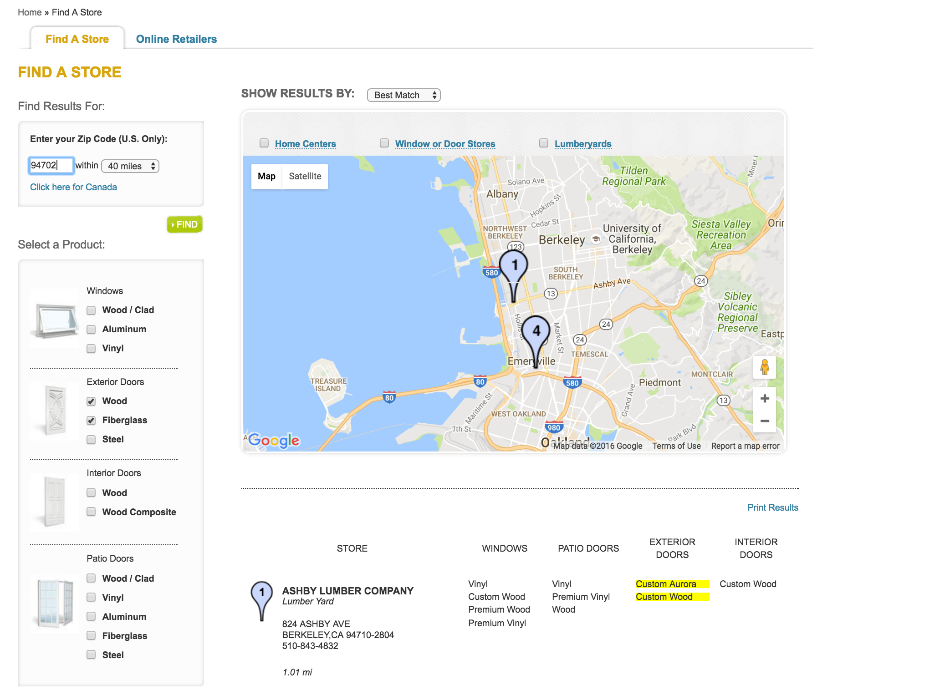Click Custom Wood under Interior Doors column

(748, 584)
